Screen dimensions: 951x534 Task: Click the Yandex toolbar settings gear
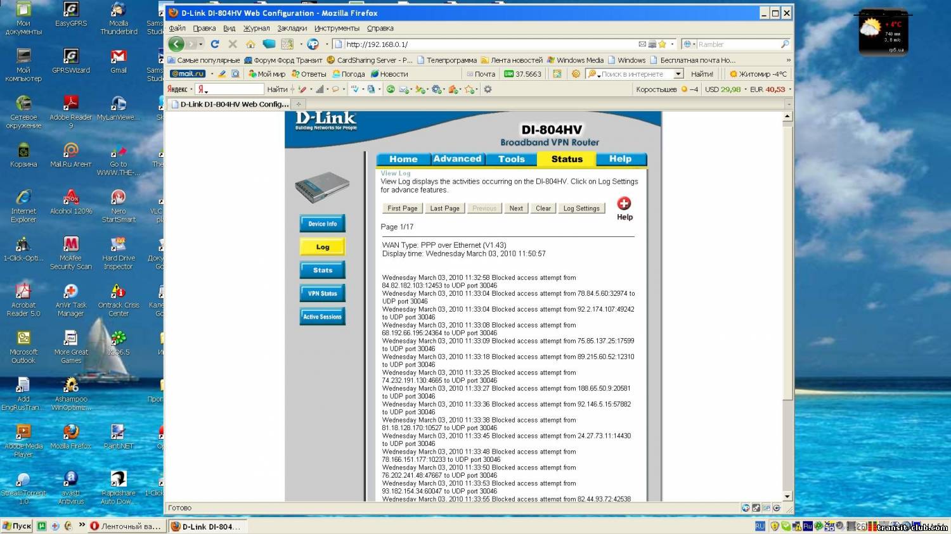488,89
